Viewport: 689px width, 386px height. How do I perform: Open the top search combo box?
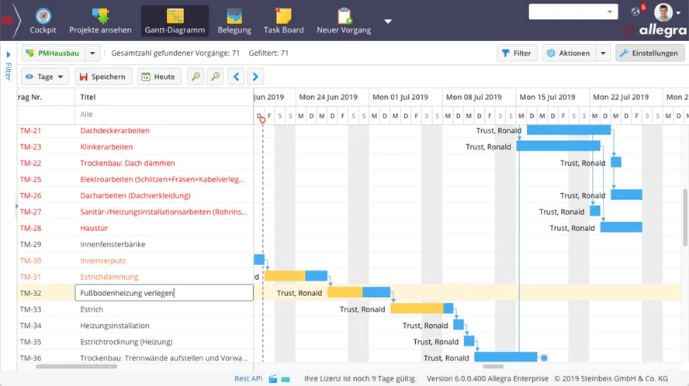point(573,12)
